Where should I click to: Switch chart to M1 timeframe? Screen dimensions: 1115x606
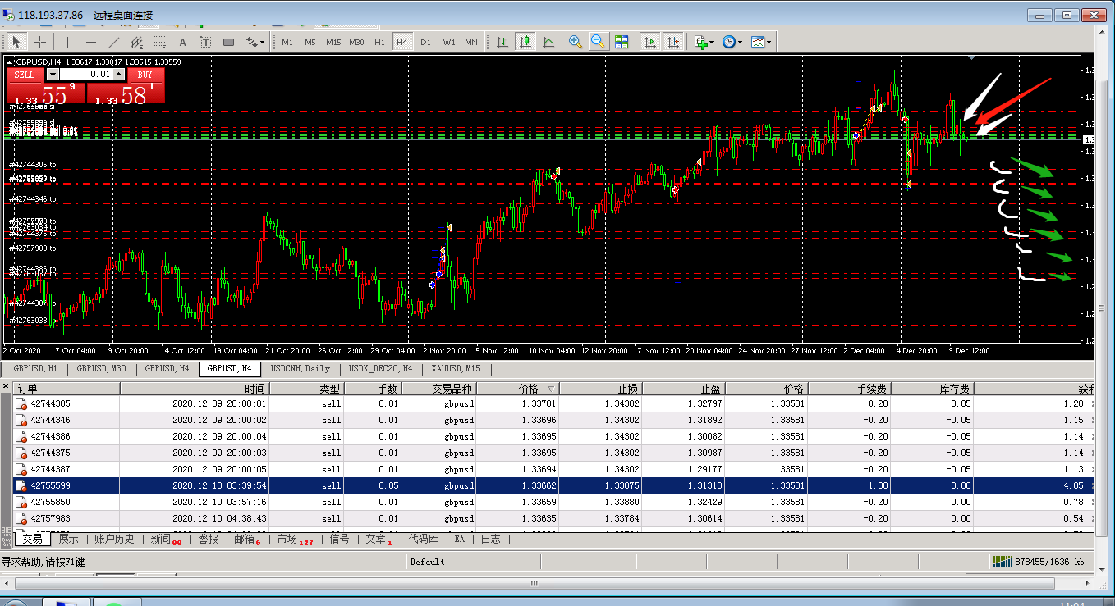click(x=287, y=42)
